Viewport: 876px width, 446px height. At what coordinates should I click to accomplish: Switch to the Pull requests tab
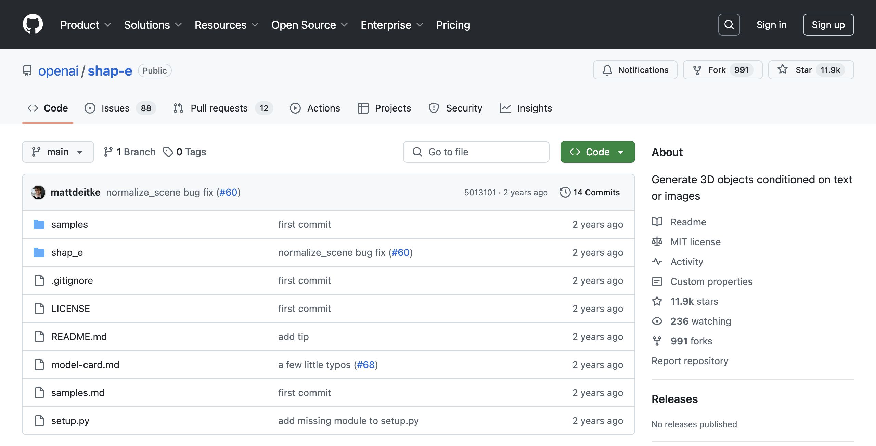pos(223,108)
